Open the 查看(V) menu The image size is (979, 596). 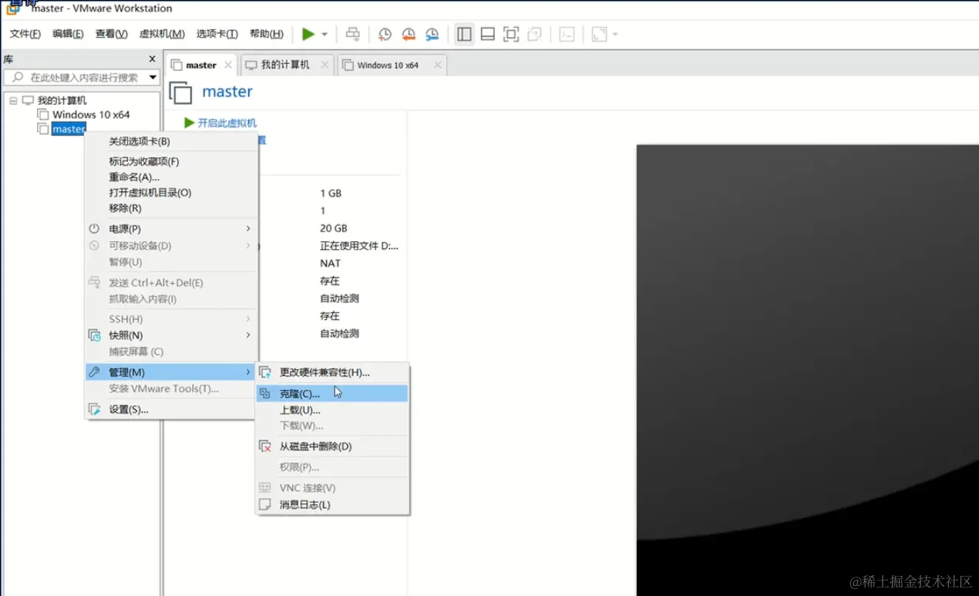[x=111, y=34]
